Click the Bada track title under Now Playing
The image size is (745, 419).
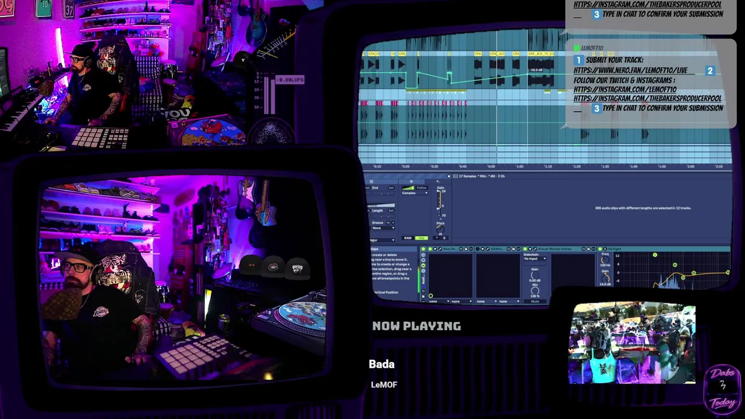[x=382, y=364]
